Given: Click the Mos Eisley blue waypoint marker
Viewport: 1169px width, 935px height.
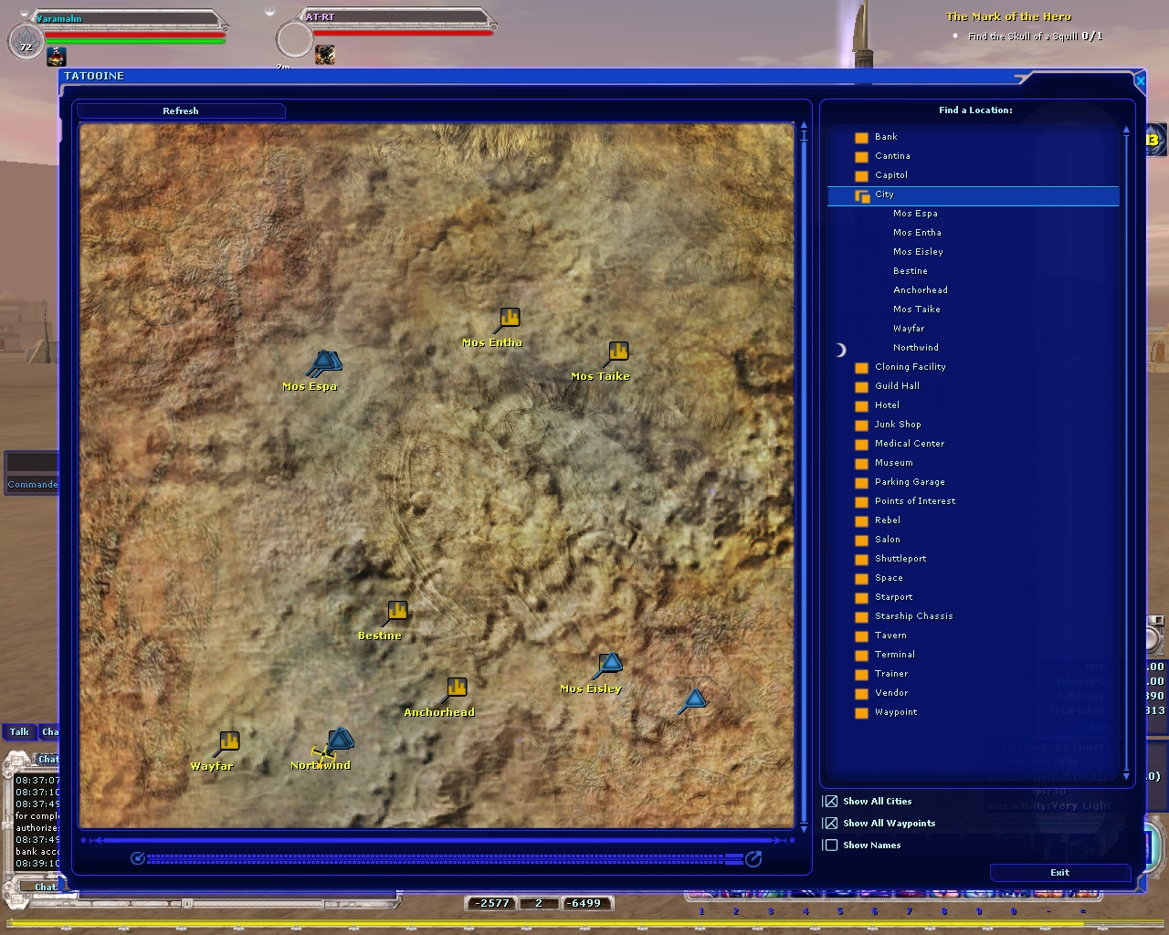Looking at the screenshot, I should tap(610, 664).
